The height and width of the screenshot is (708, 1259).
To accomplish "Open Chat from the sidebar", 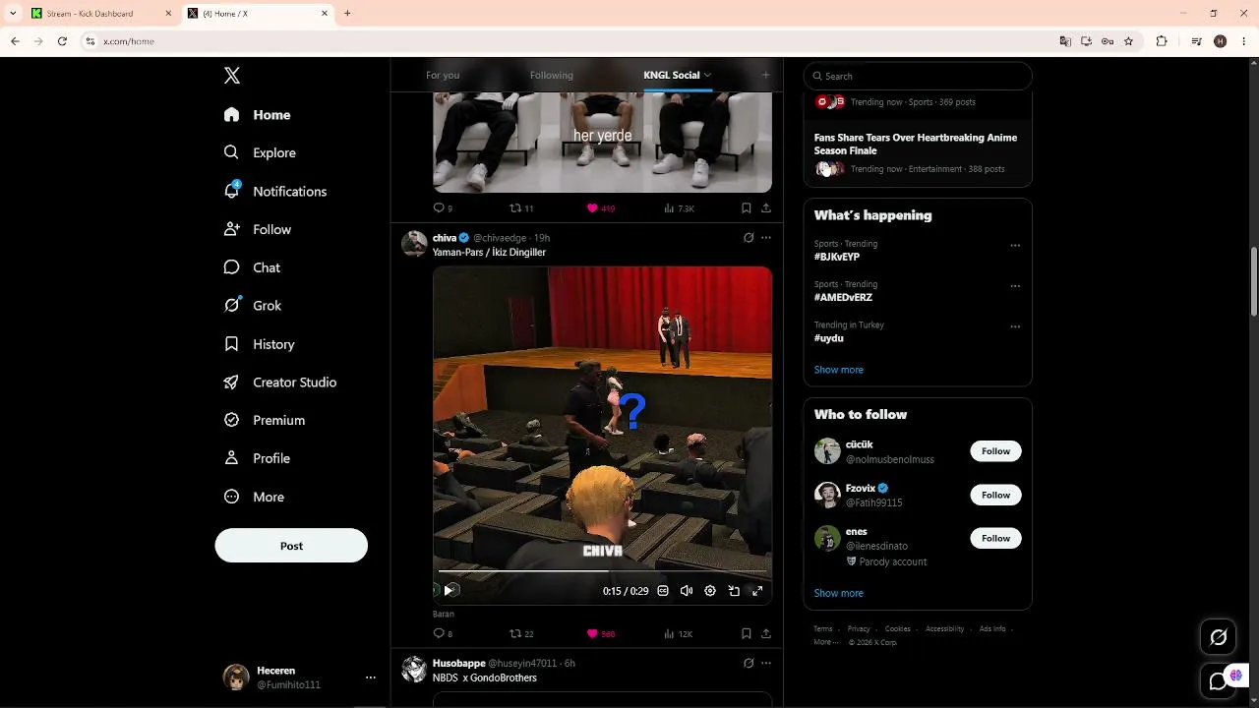I will [252, 267].
